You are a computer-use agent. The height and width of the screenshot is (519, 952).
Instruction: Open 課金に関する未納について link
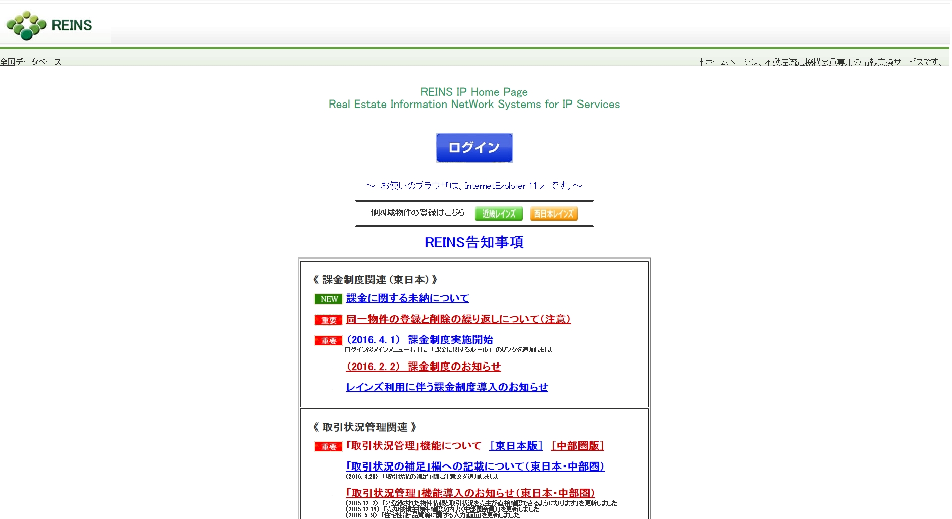point(407,298)
